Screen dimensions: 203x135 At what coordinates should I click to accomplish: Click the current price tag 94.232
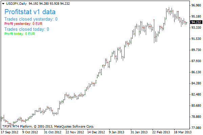[x=196, y=22]
